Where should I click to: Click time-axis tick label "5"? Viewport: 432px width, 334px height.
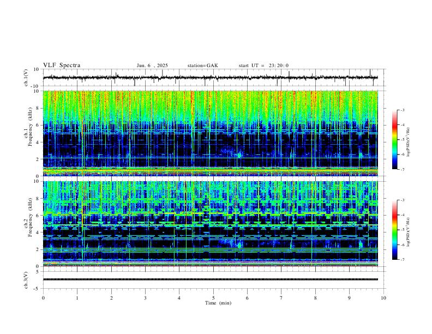point(213,298)
